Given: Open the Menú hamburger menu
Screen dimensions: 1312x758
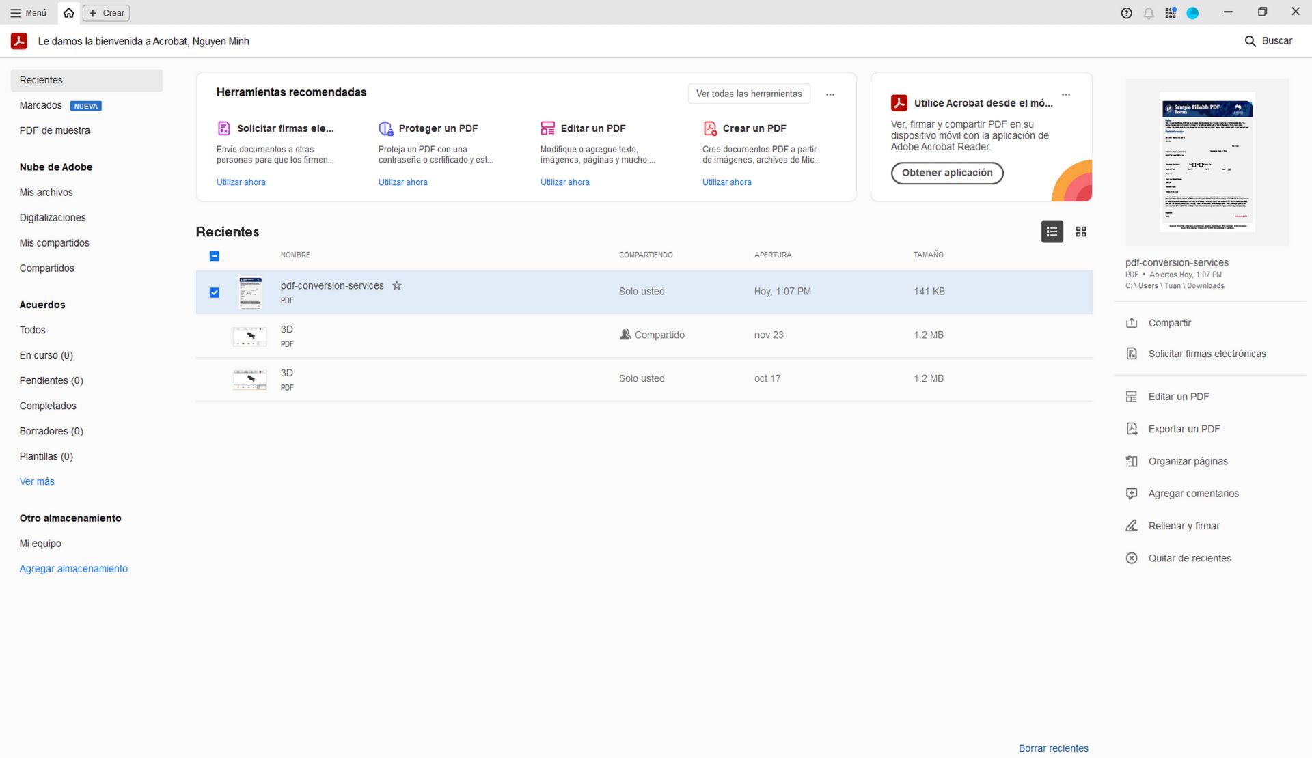Looking at the screenshot, I should coord(29,13).
